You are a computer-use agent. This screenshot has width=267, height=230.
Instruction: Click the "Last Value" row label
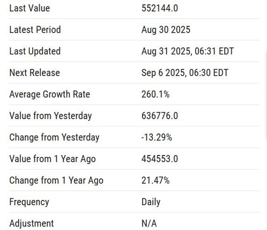point(30,8)
